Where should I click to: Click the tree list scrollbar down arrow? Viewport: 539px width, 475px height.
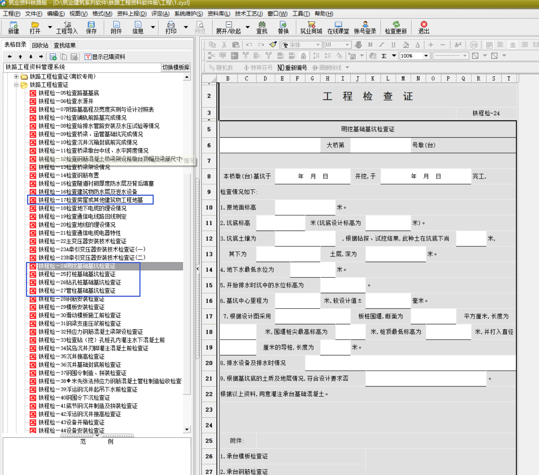(187, 430)
